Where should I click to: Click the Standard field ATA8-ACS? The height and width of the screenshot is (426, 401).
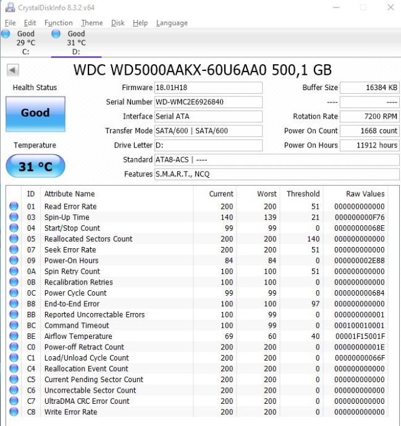point(277,159)
